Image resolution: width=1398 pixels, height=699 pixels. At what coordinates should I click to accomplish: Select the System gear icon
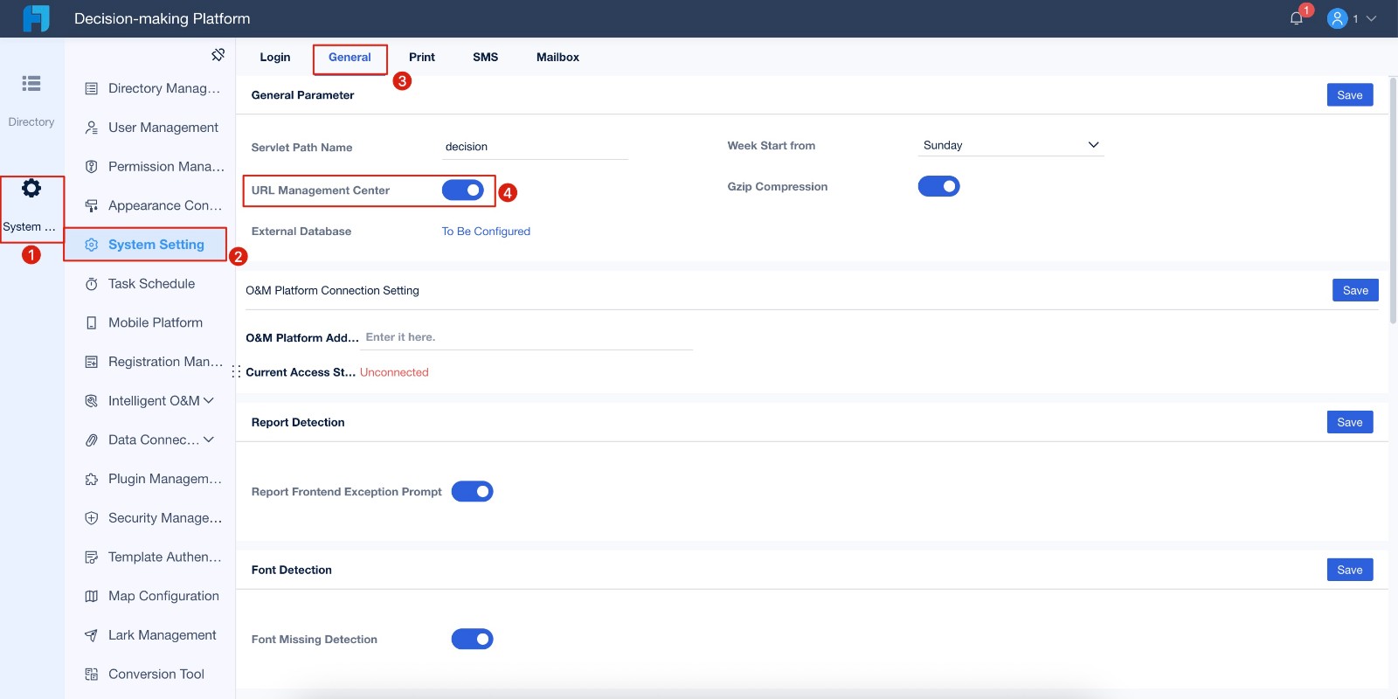click(x=31, y=188)
